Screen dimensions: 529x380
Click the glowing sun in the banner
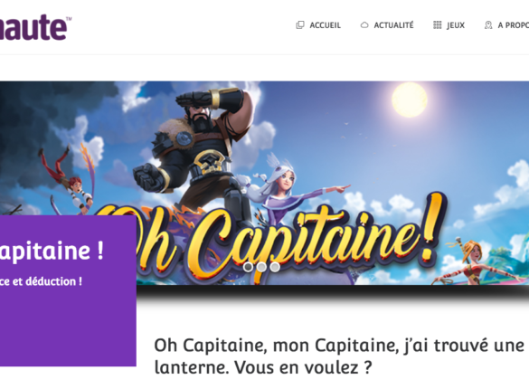tap(410, 100)
